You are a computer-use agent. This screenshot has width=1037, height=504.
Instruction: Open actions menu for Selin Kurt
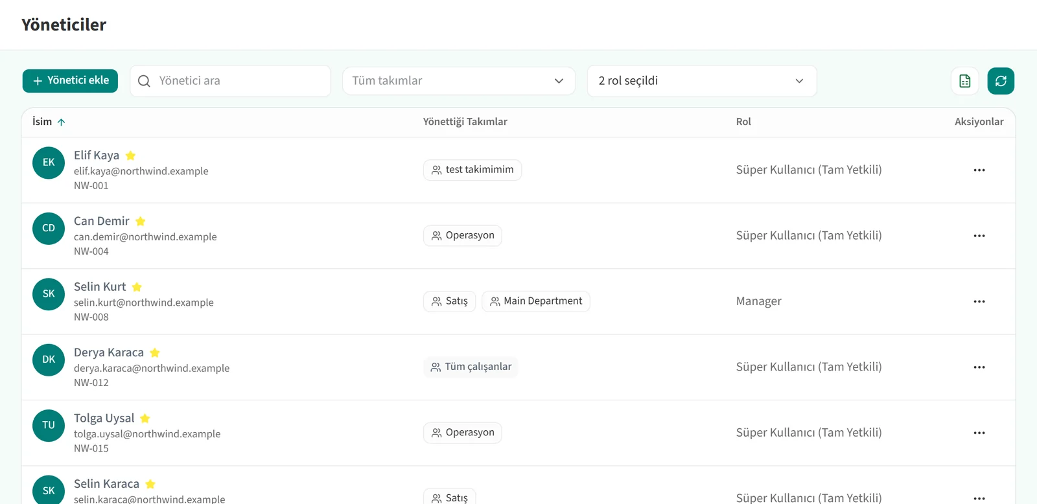[x=979, y=301]
